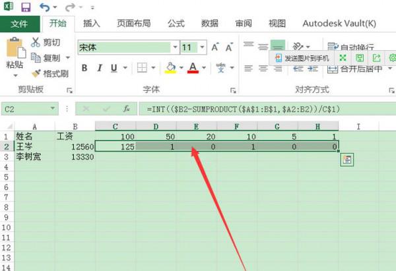Toggle Underline formatting
Screen dimensions: 396x271
coord(114,68)
